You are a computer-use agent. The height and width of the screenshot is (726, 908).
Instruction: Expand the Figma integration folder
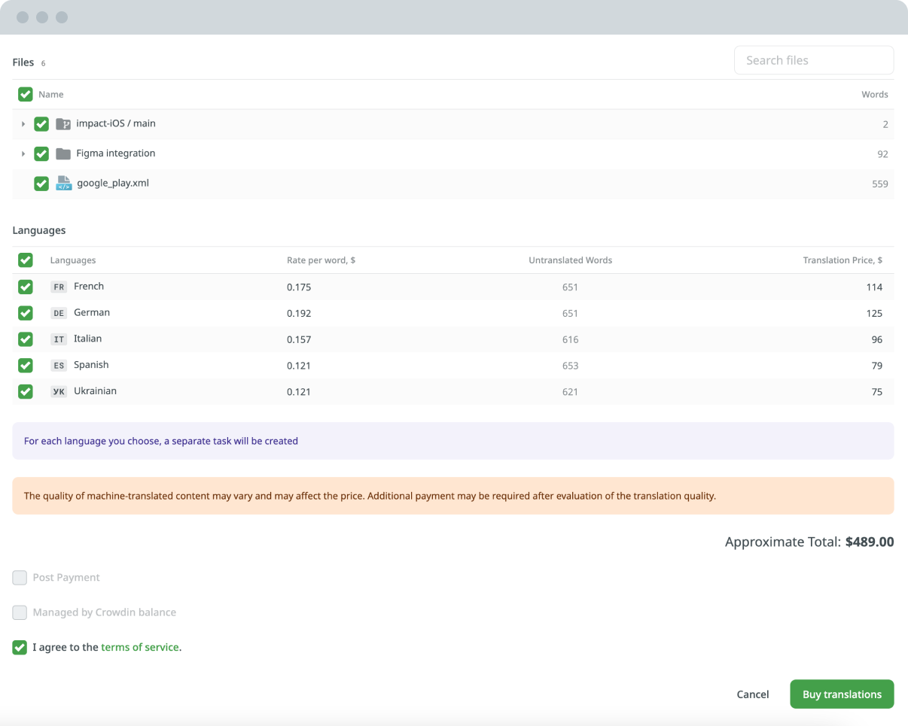point(23,154)
